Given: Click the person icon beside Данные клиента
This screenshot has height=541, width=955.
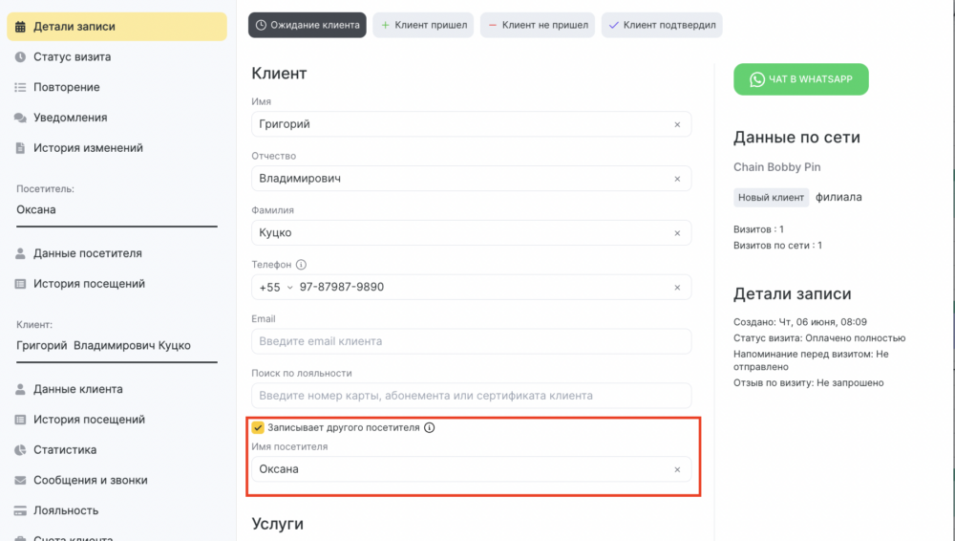Looking at the screenshot, I should point(20,389).
